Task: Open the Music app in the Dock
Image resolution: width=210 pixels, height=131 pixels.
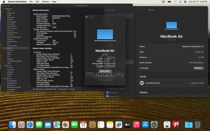Action: pyautogui.click(x=136, y=124)
